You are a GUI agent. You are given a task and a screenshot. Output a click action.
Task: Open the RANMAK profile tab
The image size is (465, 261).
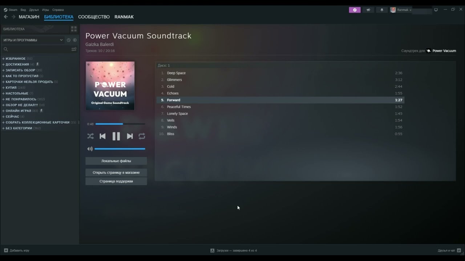[124, 17]
